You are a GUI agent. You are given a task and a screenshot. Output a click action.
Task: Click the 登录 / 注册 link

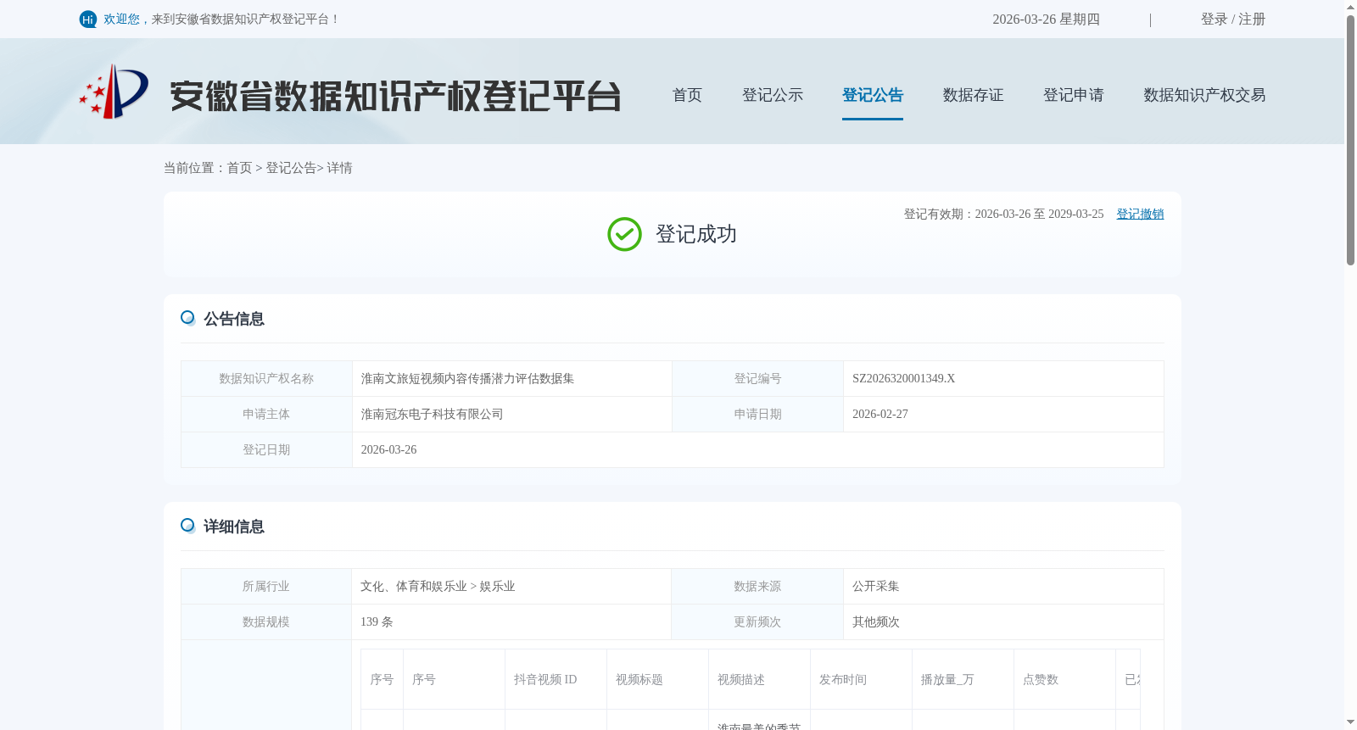(x=1233, y=20)
